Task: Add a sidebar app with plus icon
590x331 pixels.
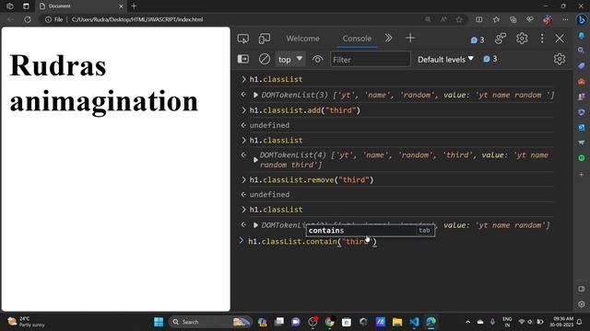Action: (x=582, y=175)
